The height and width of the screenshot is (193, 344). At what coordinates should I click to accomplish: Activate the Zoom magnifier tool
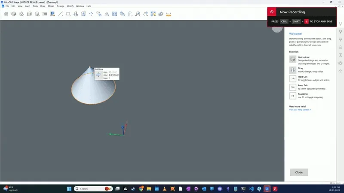point(138,14)
